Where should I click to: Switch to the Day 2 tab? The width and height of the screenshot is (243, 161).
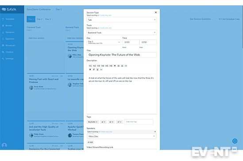pos(39,19)
